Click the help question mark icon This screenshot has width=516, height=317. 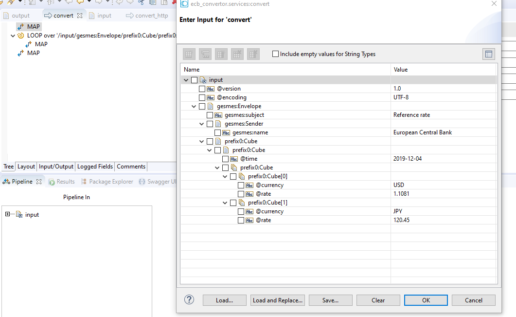189,300
